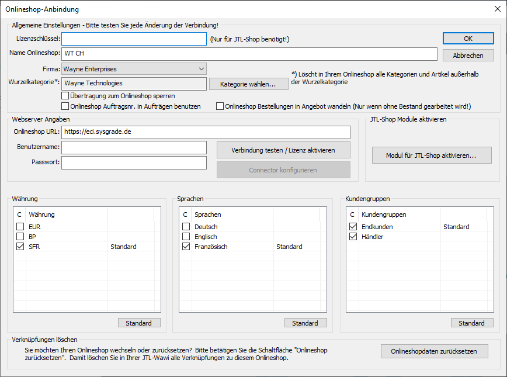Select the Englisch language row label
This screenshot has height=377, width=507.
[x=206, y=237]
